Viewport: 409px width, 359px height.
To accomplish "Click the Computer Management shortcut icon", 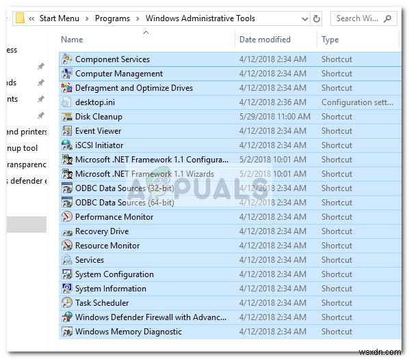I will [67, 74].
